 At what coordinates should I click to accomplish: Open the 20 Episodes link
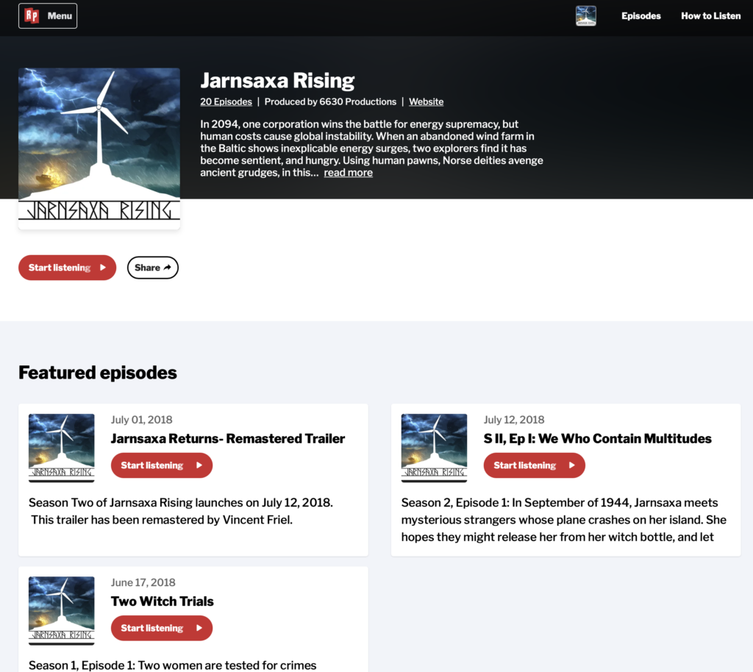[226, 102]
